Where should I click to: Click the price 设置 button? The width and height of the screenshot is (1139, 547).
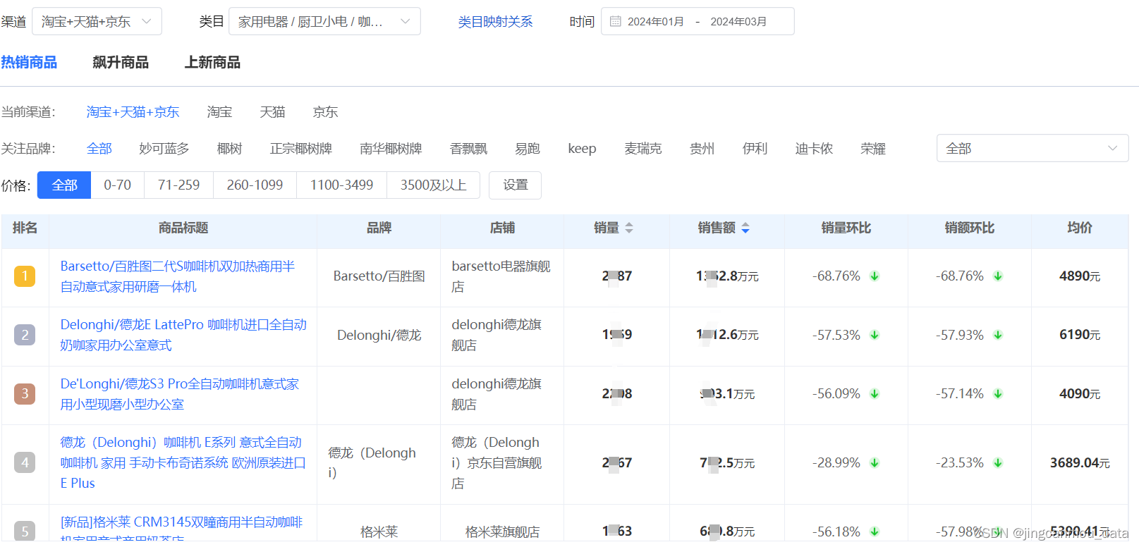[516, 185]
